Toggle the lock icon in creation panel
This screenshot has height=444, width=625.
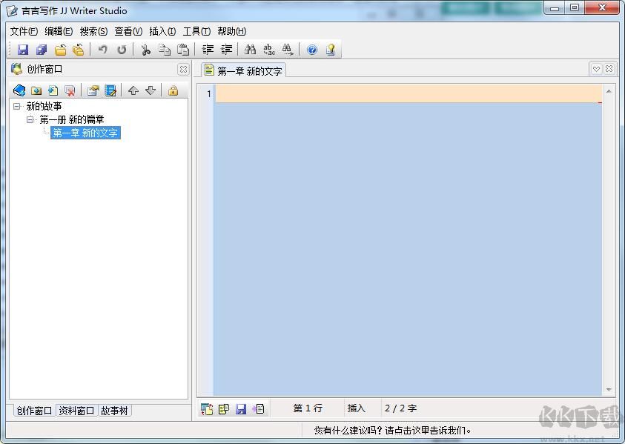coord(172,90)
